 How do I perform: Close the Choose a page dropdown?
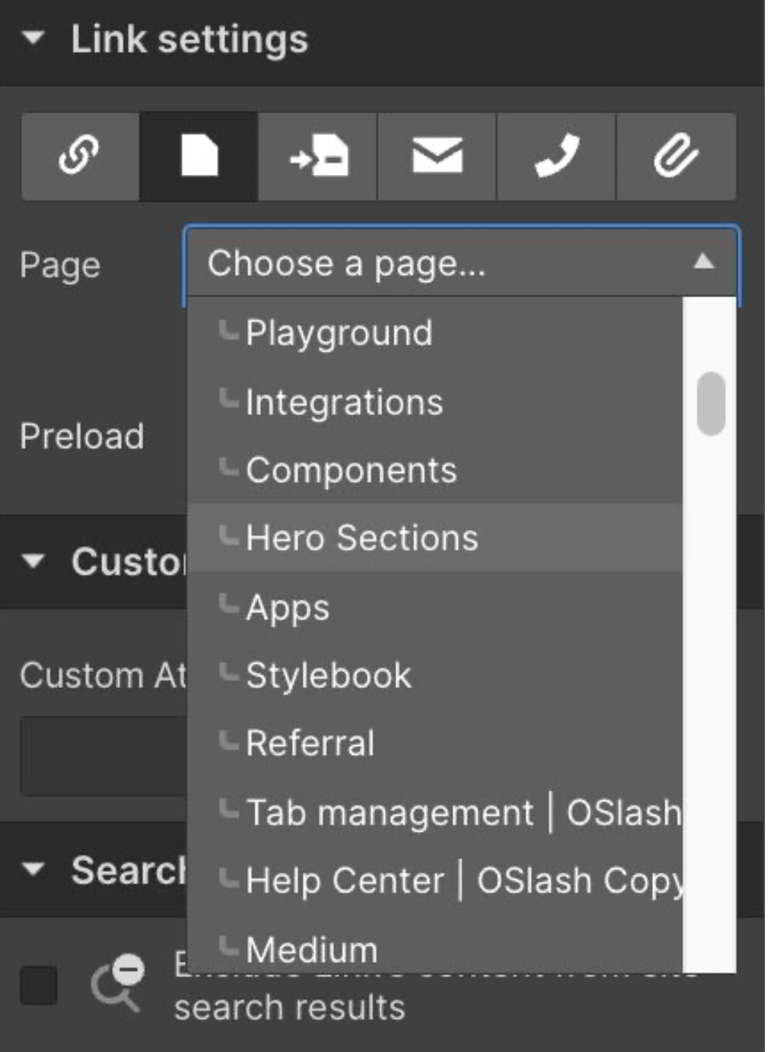[703, 262]
